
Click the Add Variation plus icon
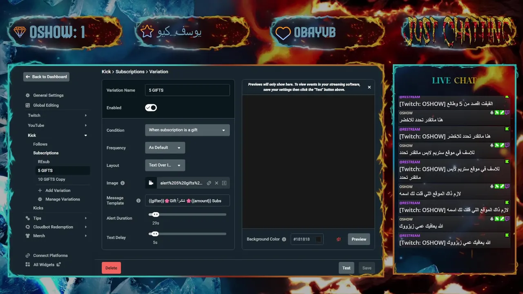pos(40,190)
